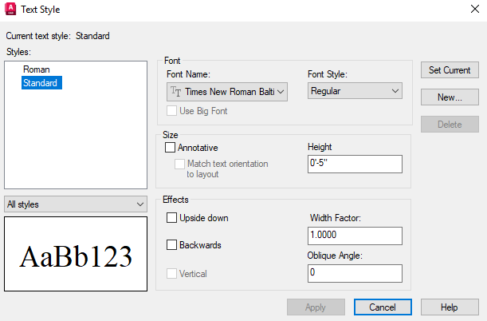This screenshot has height=321, width=487.
Task: Check the Backwards effect option
Action: tap(171, 245)
